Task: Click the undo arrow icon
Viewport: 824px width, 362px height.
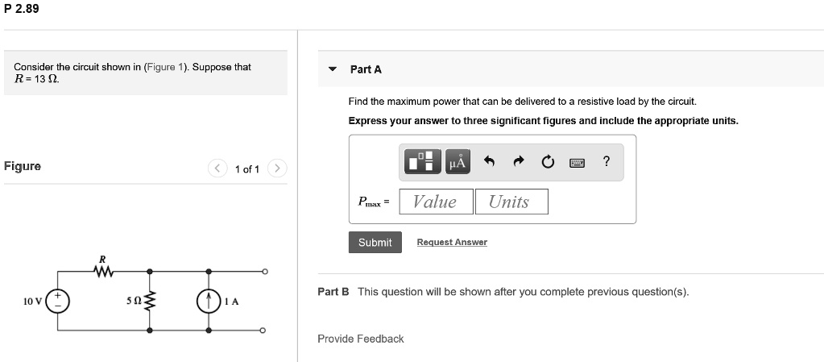Action: point(489,161)
